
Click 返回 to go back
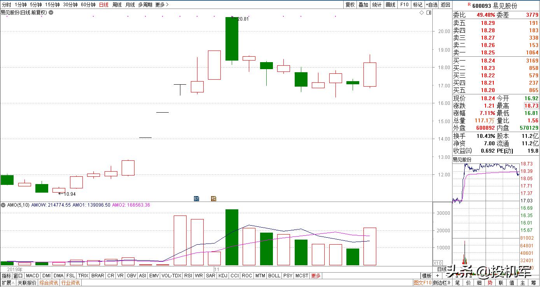pyautogui.click(x=446, y=5)
